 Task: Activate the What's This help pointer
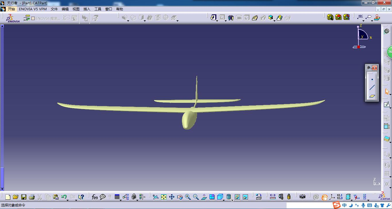(x=81, y=197)
